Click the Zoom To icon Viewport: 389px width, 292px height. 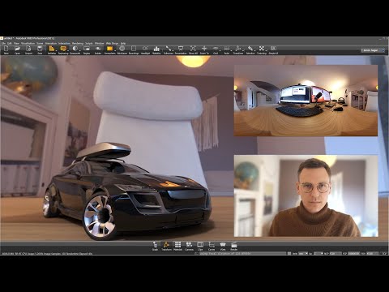tap(204, 50)
